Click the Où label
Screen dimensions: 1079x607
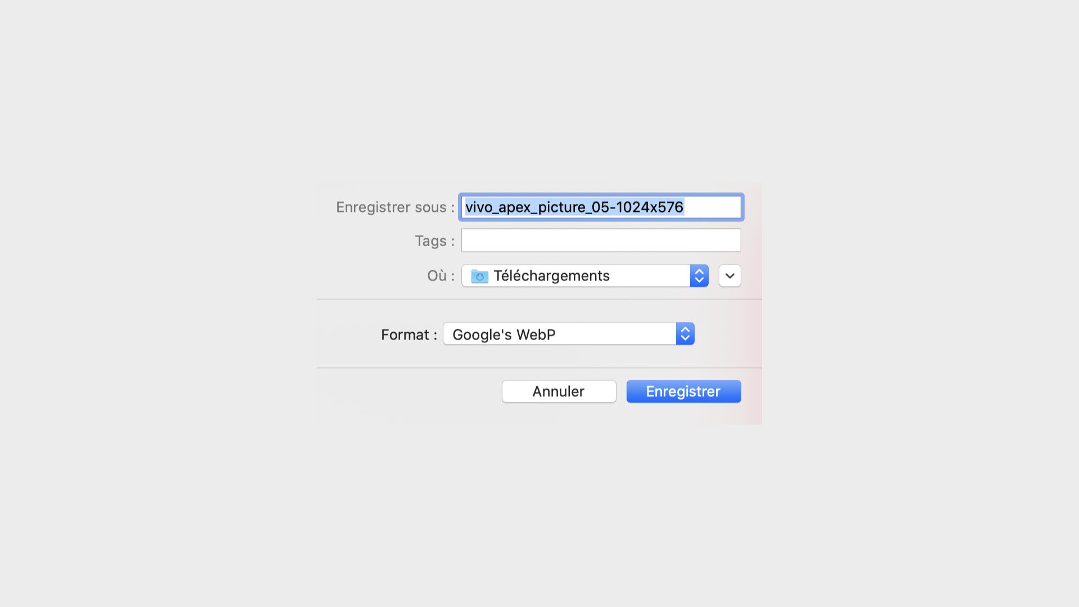pos(441,276)
